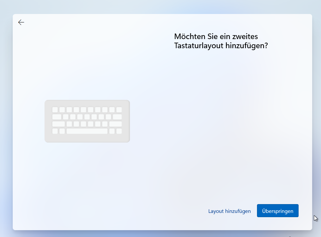Click the bottom-right key of the keyboard graphic
The image size is (321, 237).
(119, 131)
